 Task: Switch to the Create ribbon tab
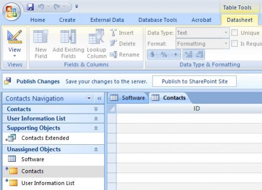[67, 20]
